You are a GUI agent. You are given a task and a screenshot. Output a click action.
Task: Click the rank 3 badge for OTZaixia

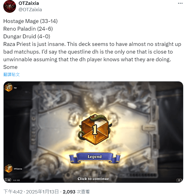[8, 169]
